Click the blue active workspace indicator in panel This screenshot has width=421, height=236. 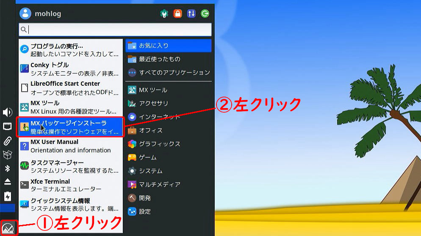pos(8,208)
